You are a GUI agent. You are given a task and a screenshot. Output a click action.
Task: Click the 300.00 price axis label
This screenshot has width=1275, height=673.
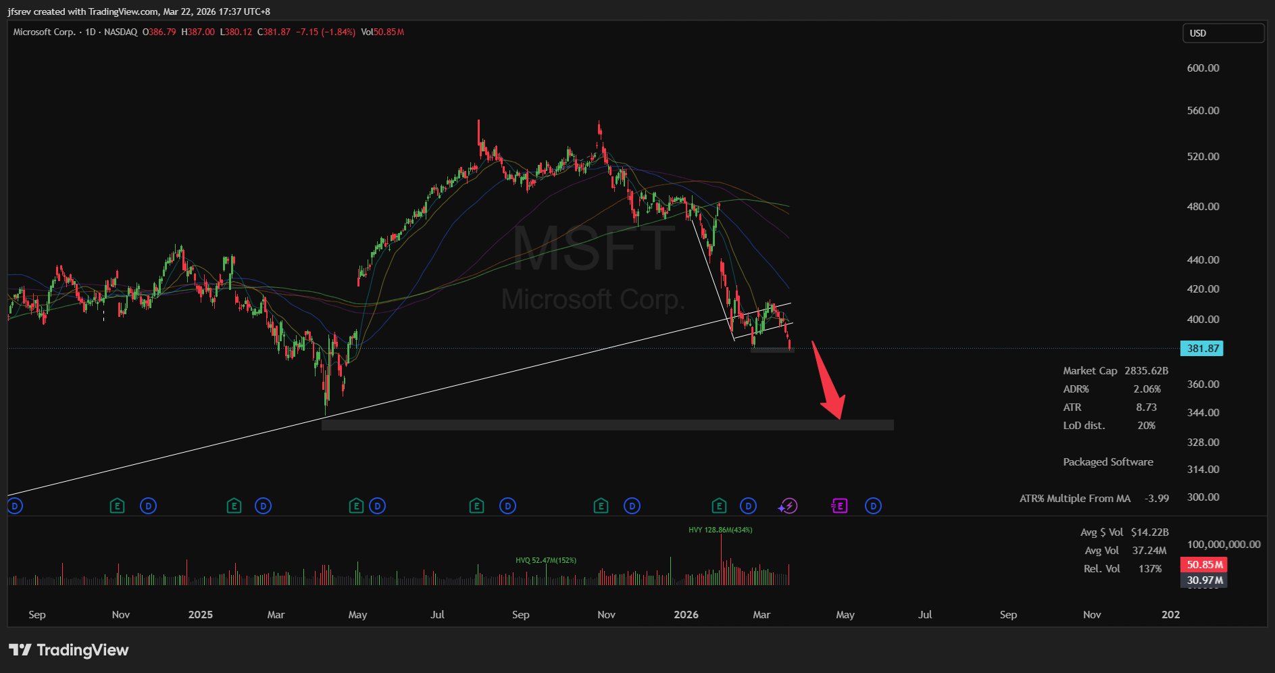pos(1203,497)
